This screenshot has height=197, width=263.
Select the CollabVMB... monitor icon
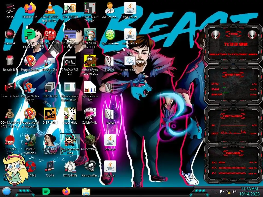[90, 116]
